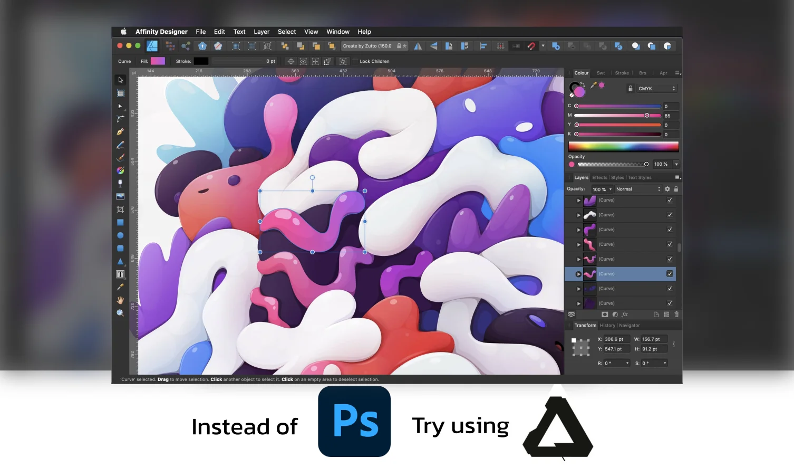Select the Zoom magnifier tool

click(x=120, y=313)
